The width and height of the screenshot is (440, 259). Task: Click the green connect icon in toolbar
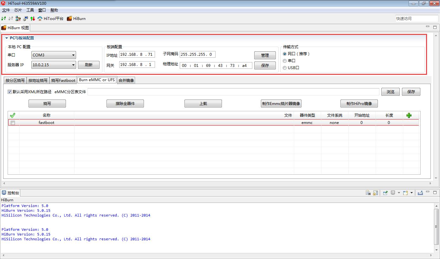[x=3, y=19]
